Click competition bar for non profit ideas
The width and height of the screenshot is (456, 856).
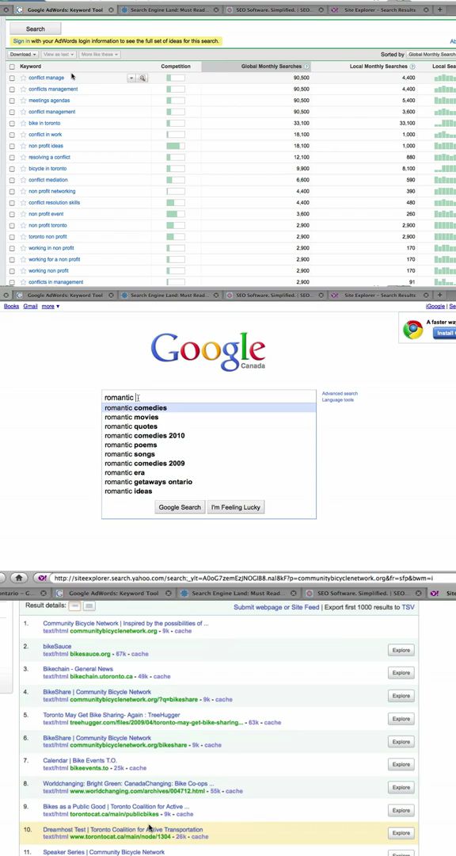pyautogui.click(x=176, y=147)
